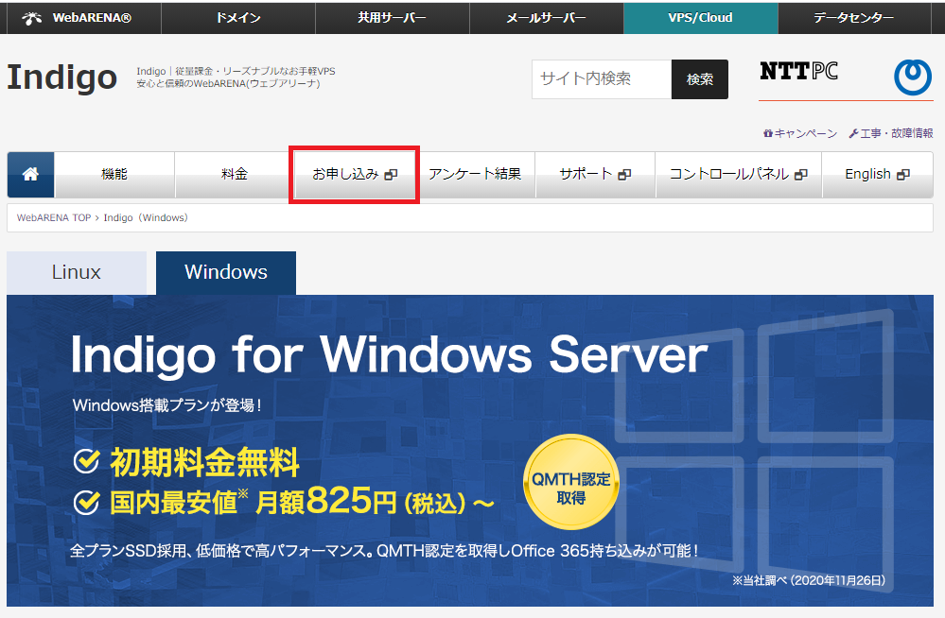
Task: Click the gift icon beside キャンペーン
Action: pos(768,133)
